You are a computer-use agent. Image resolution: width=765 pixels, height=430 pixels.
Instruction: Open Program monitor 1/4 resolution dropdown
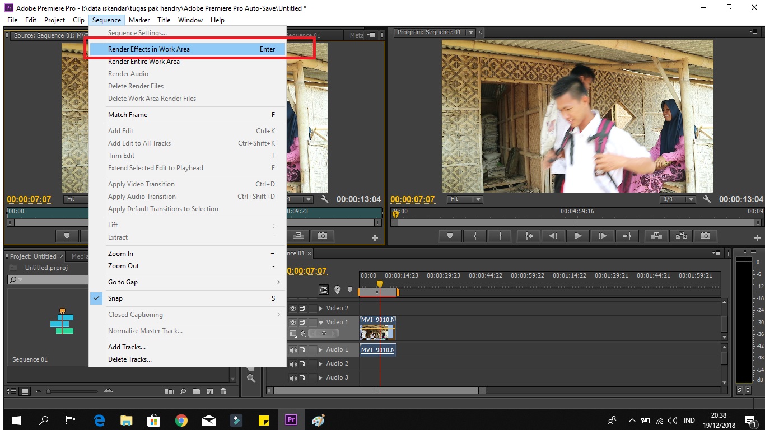678,199
